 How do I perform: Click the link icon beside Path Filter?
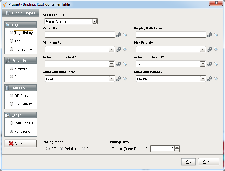(x=119, y=35)
